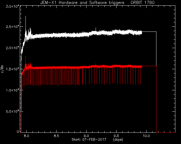Click the x-axis tick label '9.0'
Screen dimensions: 181x144
click(86, 136)
